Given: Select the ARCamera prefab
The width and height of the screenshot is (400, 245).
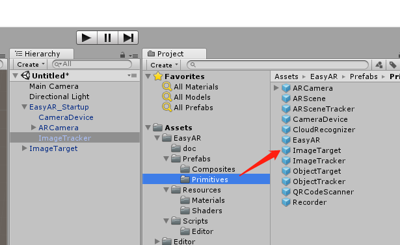Looking at the screenshot, I should pyautogui.click(x=312, y=88).
